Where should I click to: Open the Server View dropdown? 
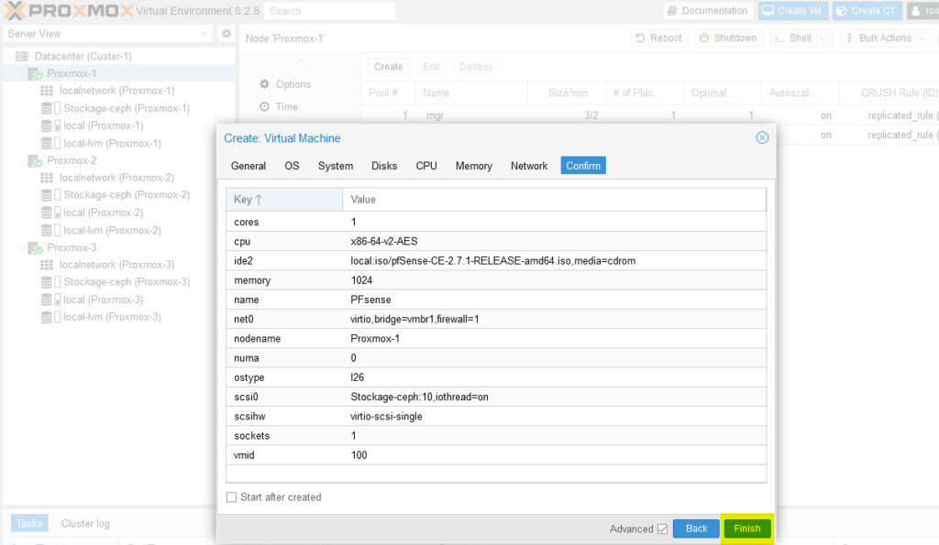click(x=204, y=34)
